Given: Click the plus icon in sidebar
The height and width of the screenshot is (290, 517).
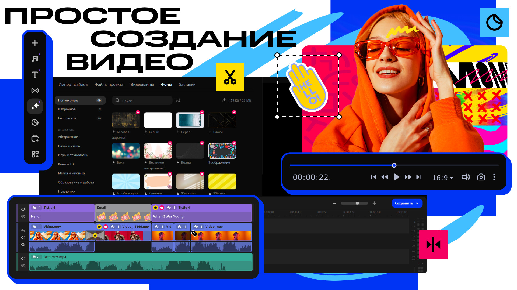Looking at the screenshot, I should point(35,43).
